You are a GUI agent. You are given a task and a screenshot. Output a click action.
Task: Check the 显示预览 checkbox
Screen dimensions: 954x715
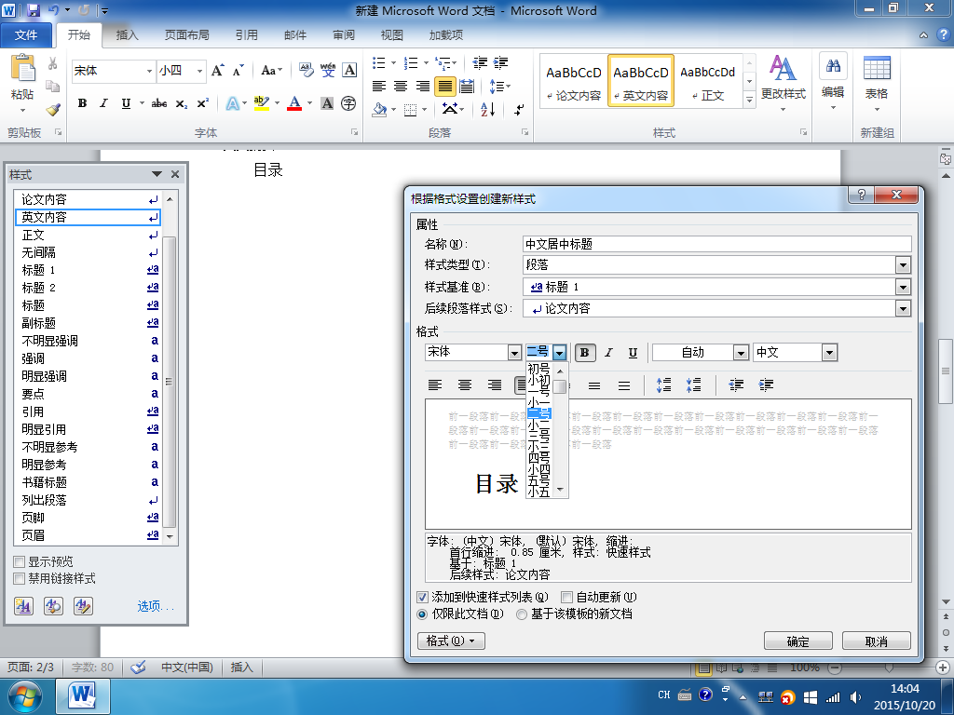(20, 561)
